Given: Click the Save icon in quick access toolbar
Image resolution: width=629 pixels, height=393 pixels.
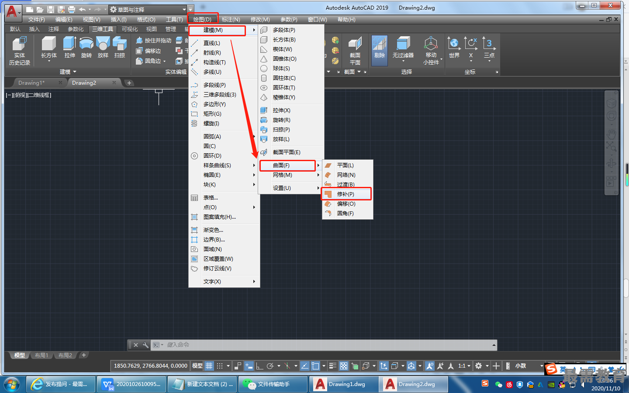Looking at the screenshot, I should [50, 10].
